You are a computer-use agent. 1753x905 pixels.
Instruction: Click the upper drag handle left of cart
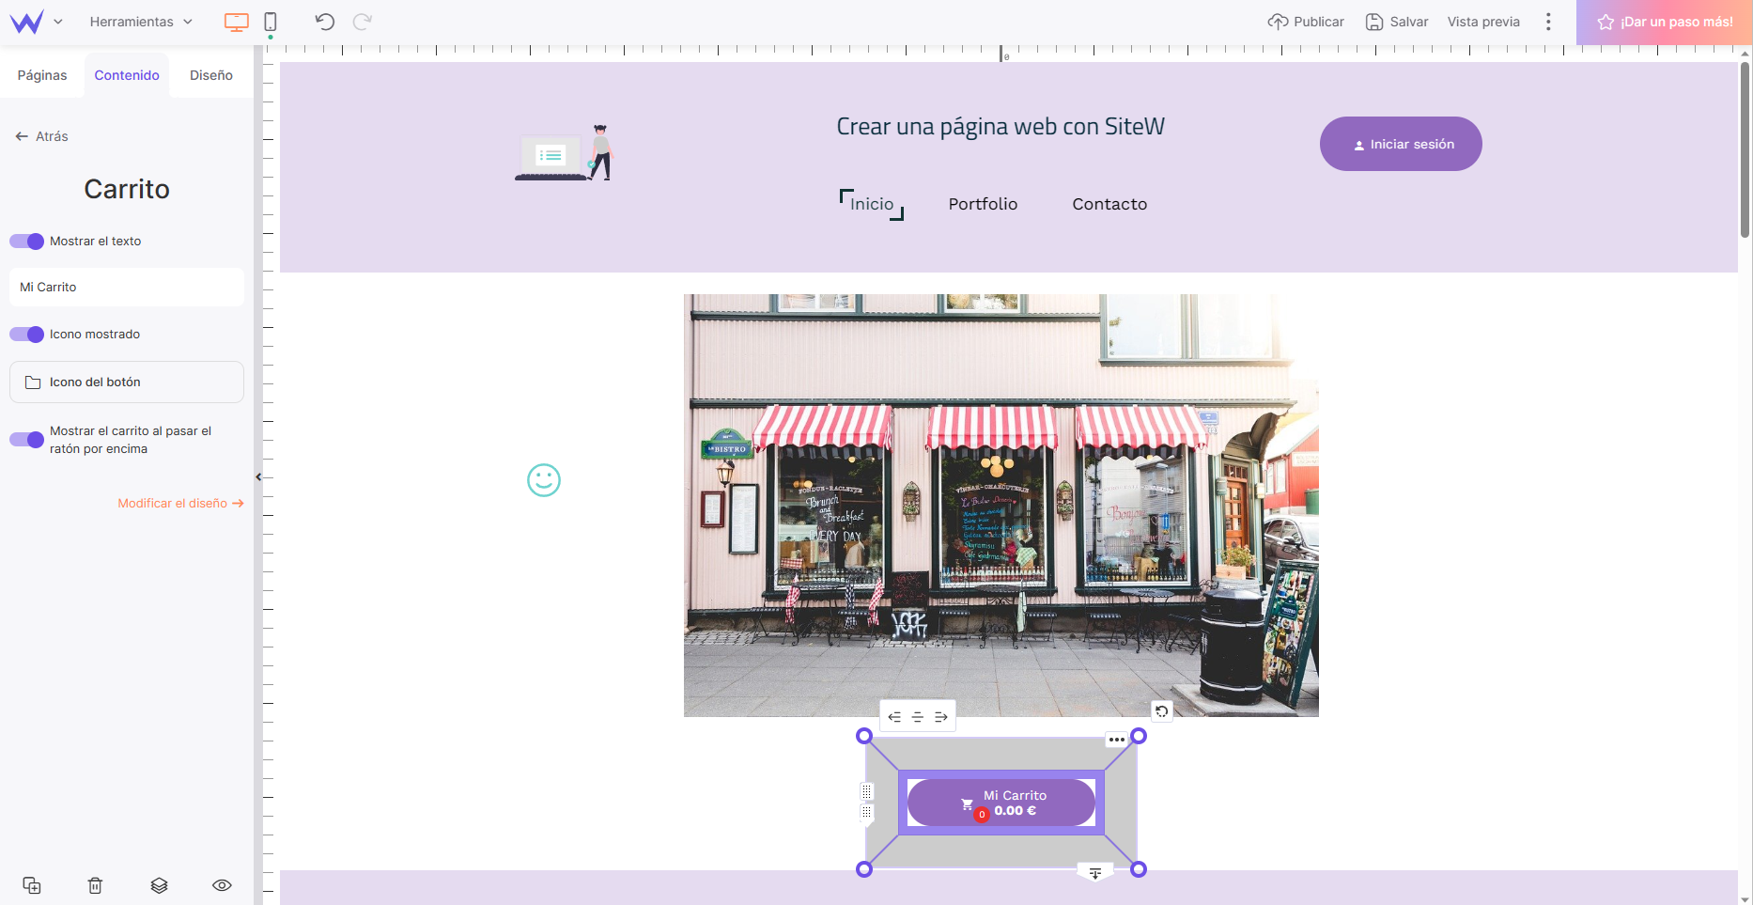click(x=867, y=792)
